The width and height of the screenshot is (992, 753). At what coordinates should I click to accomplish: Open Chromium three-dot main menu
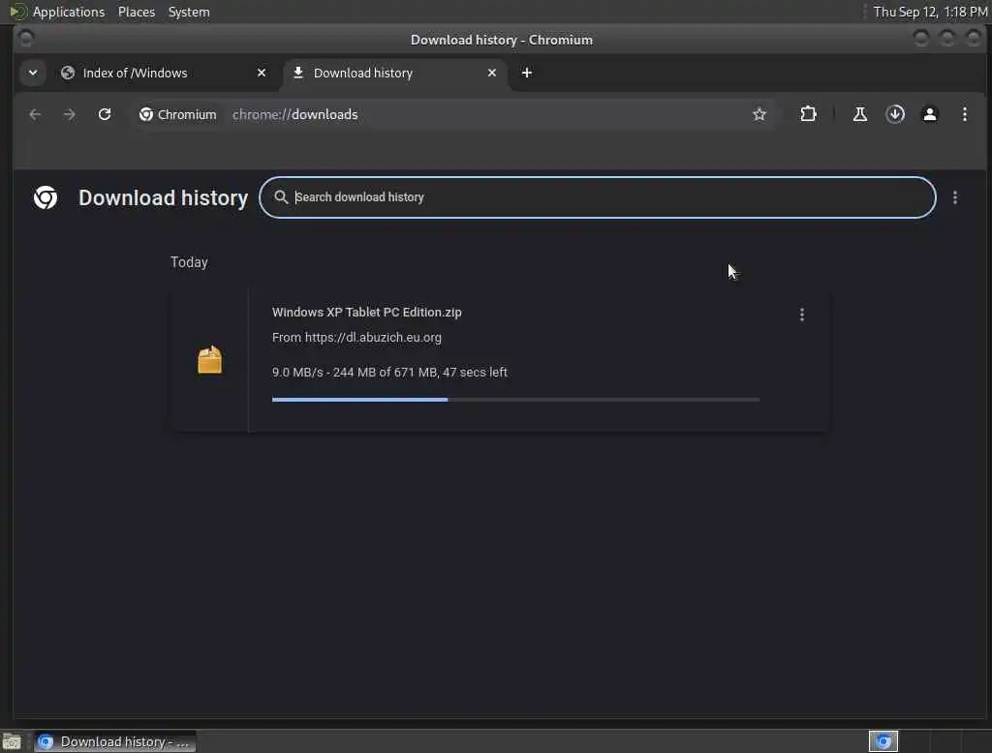964,114
